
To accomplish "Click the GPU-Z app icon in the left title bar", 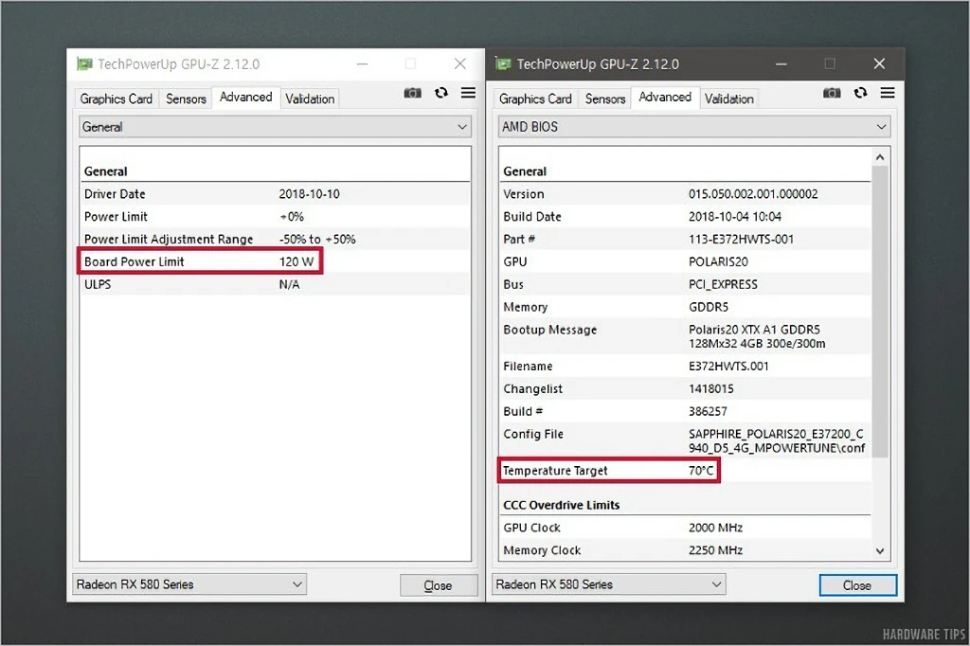I will pyautogui.click(x=84, y=63).
